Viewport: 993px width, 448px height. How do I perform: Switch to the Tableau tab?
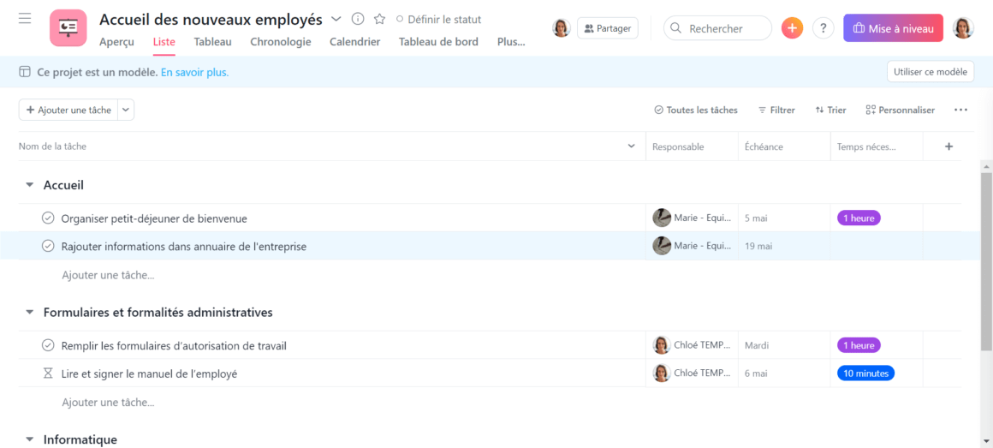(212, 42)
